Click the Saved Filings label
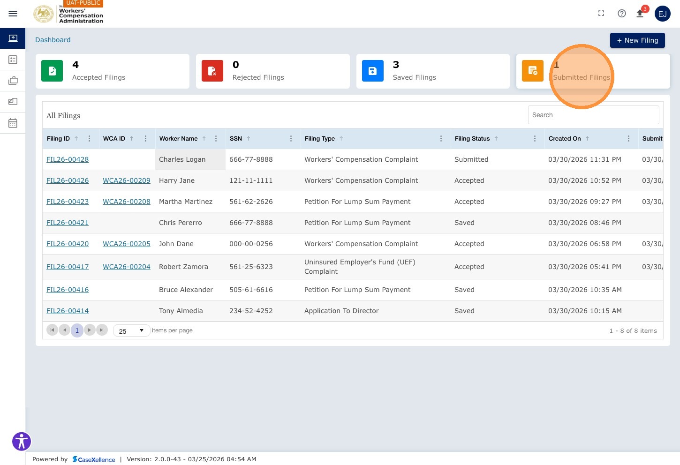This screenshot has width=680, height=465. (x=414, y=77)
